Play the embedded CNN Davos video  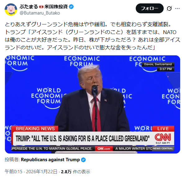(x=93, y=104)
